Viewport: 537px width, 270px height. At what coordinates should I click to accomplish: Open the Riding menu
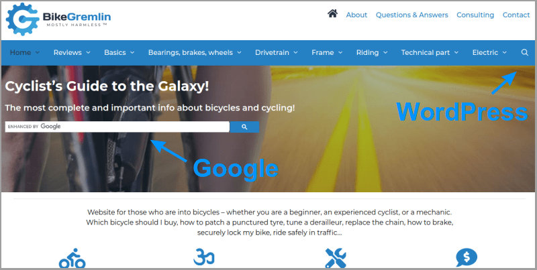(372, 53)
